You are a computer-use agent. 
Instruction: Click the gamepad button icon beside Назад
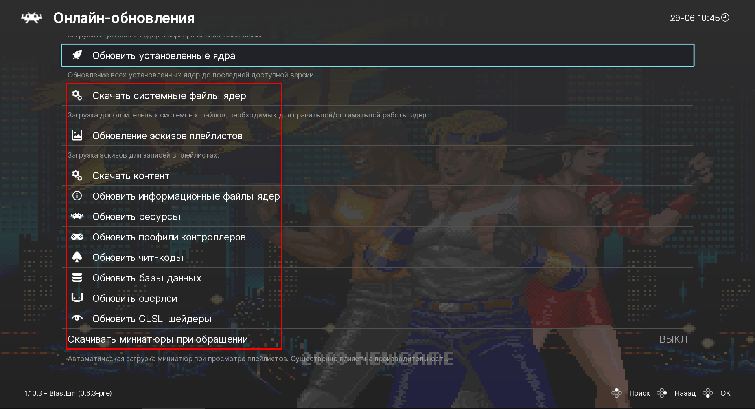tap(662, 393)
